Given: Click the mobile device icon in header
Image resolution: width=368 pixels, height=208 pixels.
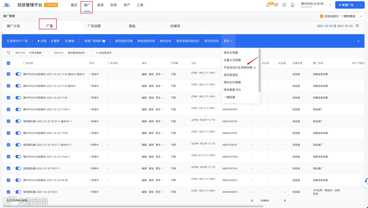Looking at the screenshot, I should click(292, 5).
